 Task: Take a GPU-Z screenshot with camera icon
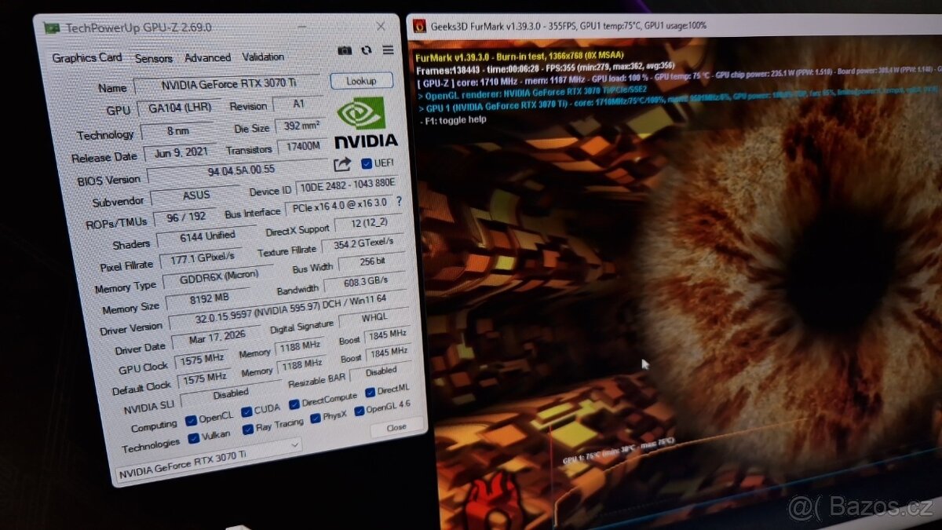click(x=345, y=50)
